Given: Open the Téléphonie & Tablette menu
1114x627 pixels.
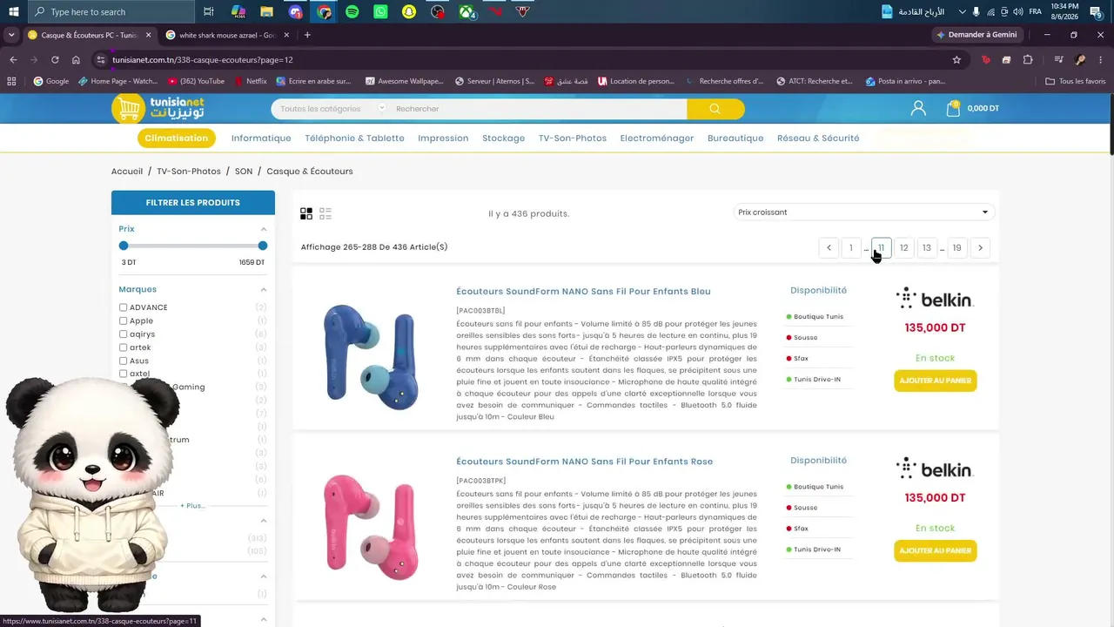Looking at the screenshot, I should coord(354,138).
